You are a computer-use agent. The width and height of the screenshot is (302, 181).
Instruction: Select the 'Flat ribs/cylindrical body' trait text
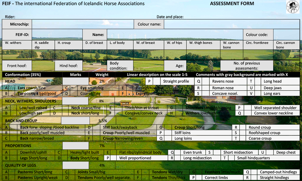click(x=140, y=152)
